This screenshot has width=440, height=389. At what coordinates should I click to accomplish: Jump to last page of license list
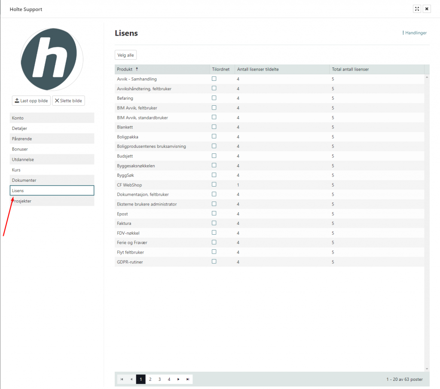click(x=188, y=379)
